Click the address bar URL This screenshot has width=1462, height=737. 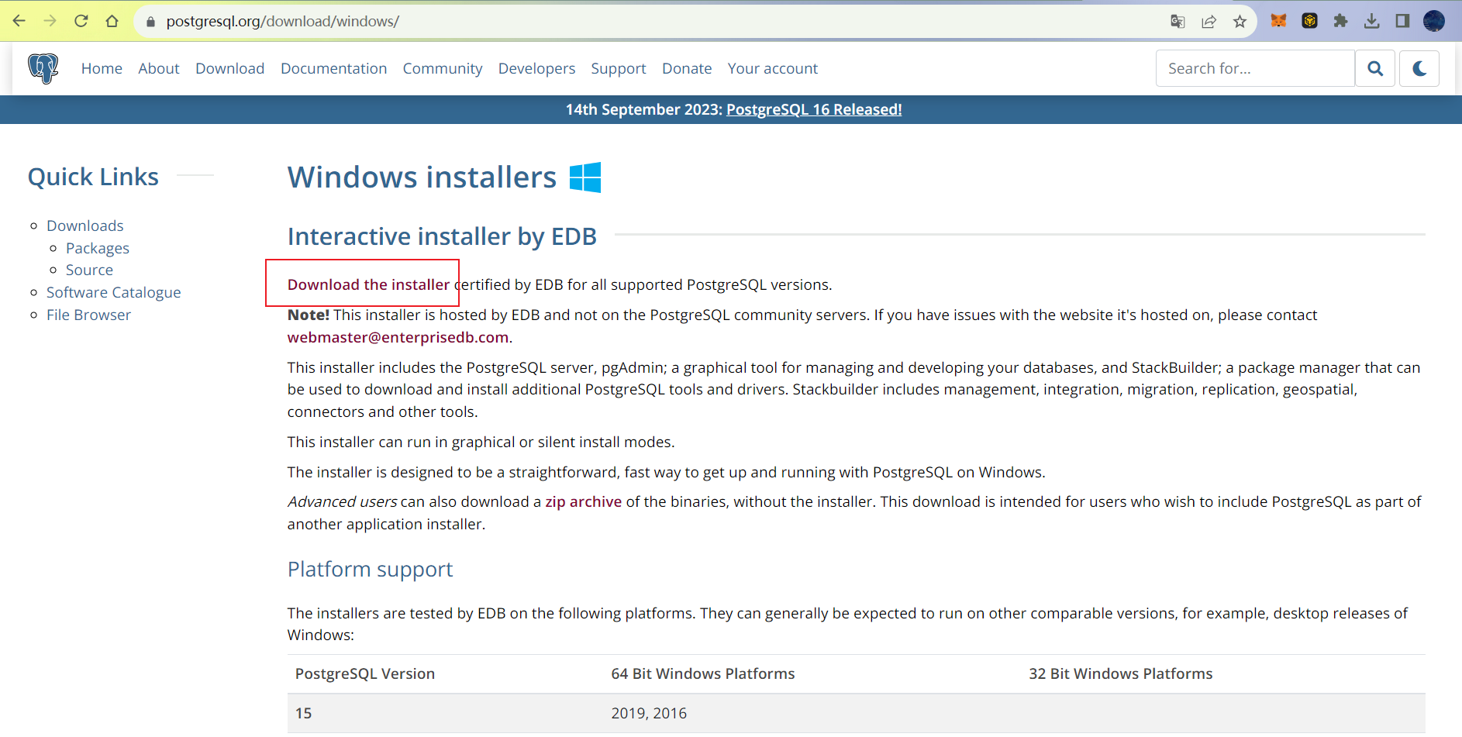[282, 21]
